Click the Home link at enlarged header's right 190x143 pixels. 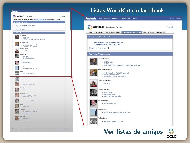(172, 18)
